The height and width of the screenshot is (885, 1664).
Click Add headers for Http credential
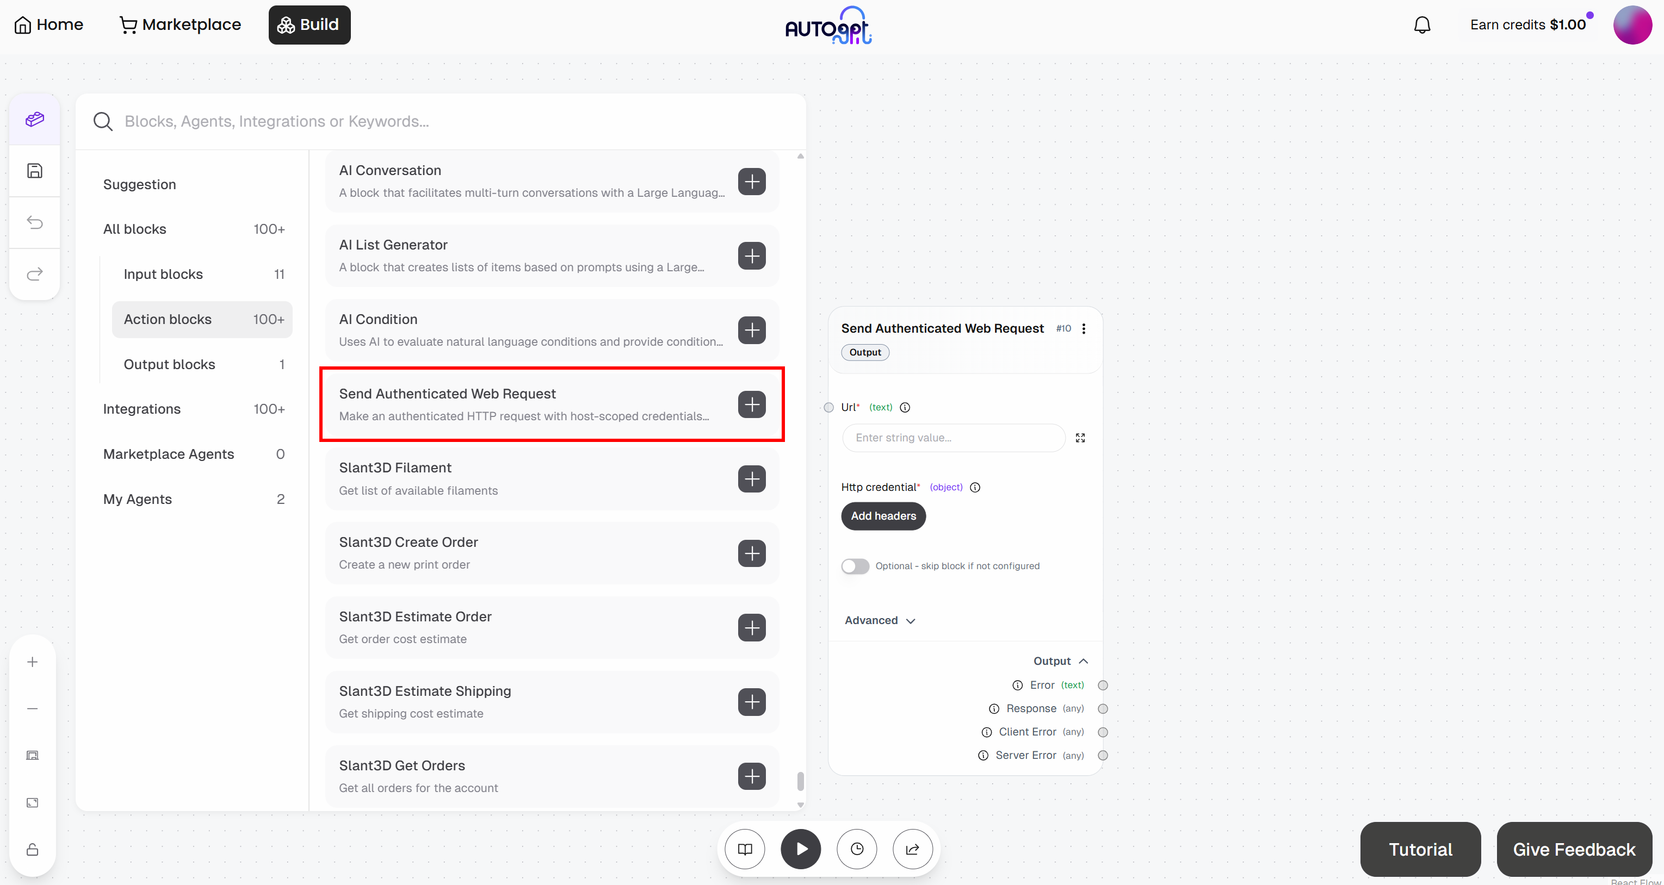pos(883,516)
